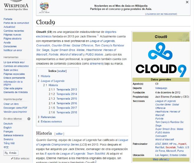Select Bahasa Indonesia language

[x=14, y=135]
